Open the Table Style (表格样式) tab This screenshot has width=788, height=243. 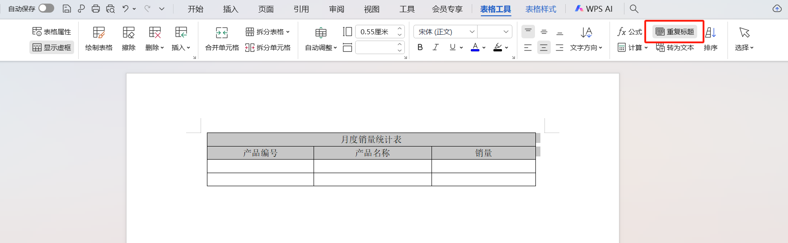[x=540, y=9]
